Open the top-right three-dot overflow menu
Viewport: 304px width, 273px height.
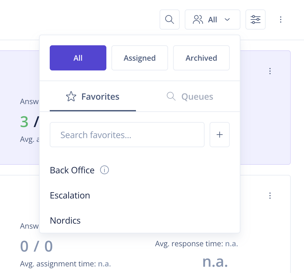tap(280, 19)
